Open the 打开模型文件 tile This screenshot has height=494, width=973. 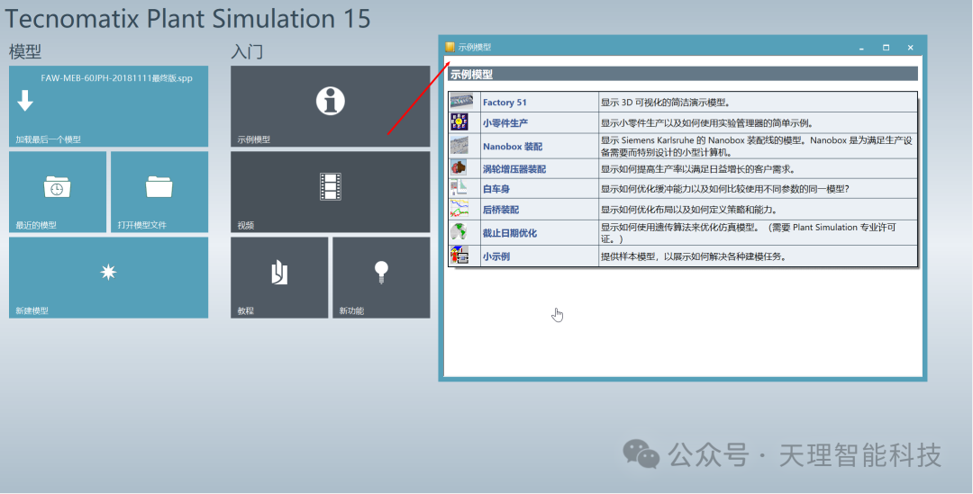[159, 193]
